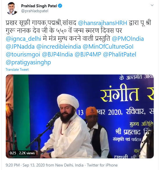Viewport: 161px width, 170px height.
Task: Open the @PMOIndia mention
Action: click(128, 39)
